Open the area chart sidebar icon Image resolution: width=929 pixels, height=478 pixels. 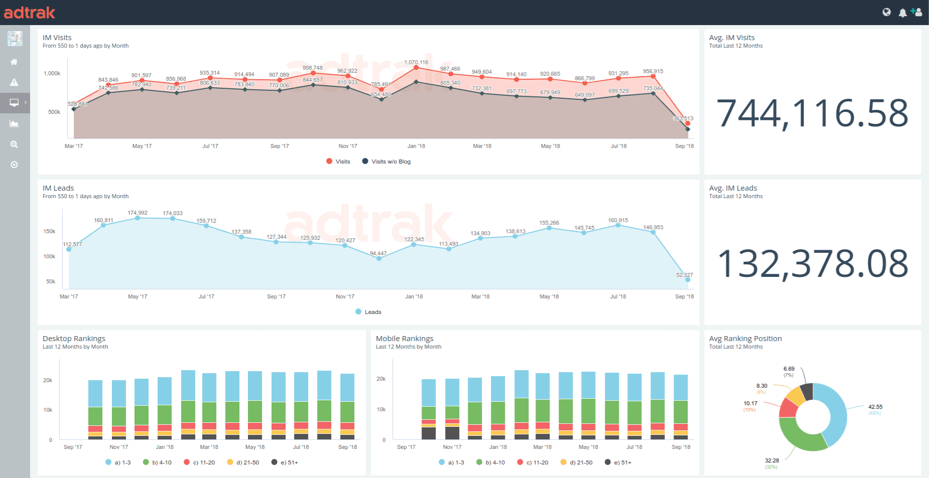click(14, 123)
